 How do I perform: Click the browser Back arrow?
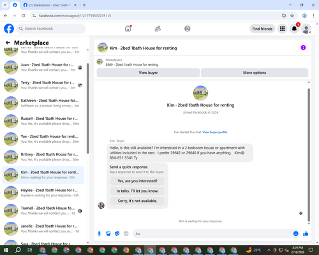[x=6, y=16]
